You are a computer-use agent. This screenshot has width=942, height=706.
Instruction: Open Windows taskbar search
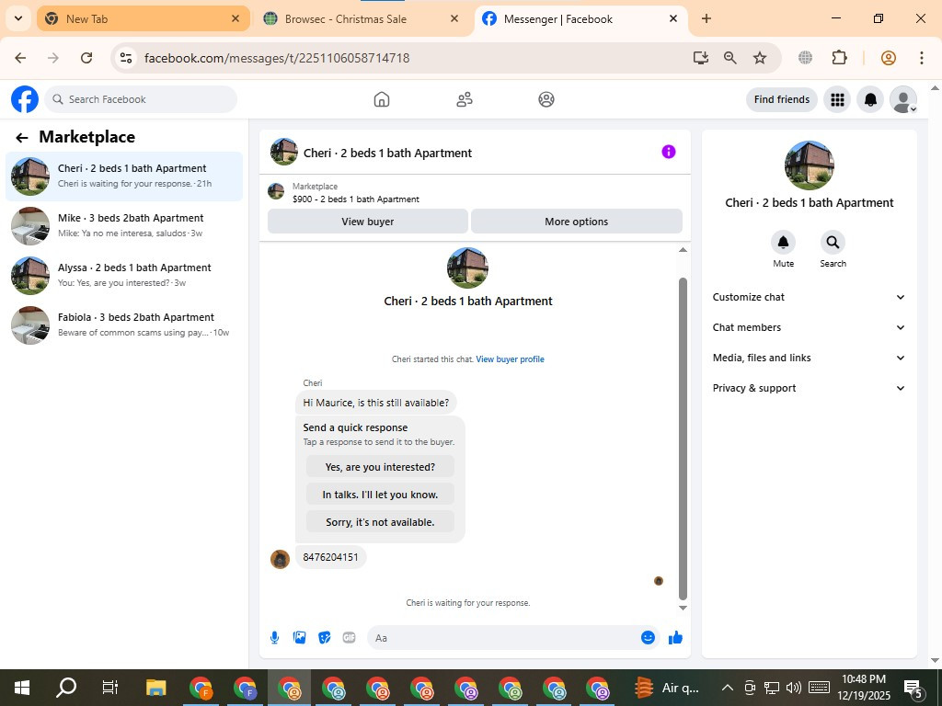(x=66, y=688)
